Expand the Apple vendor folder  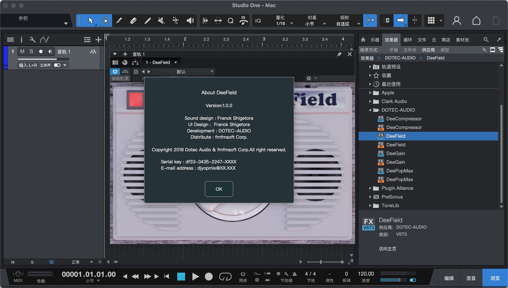pos(370,93)
